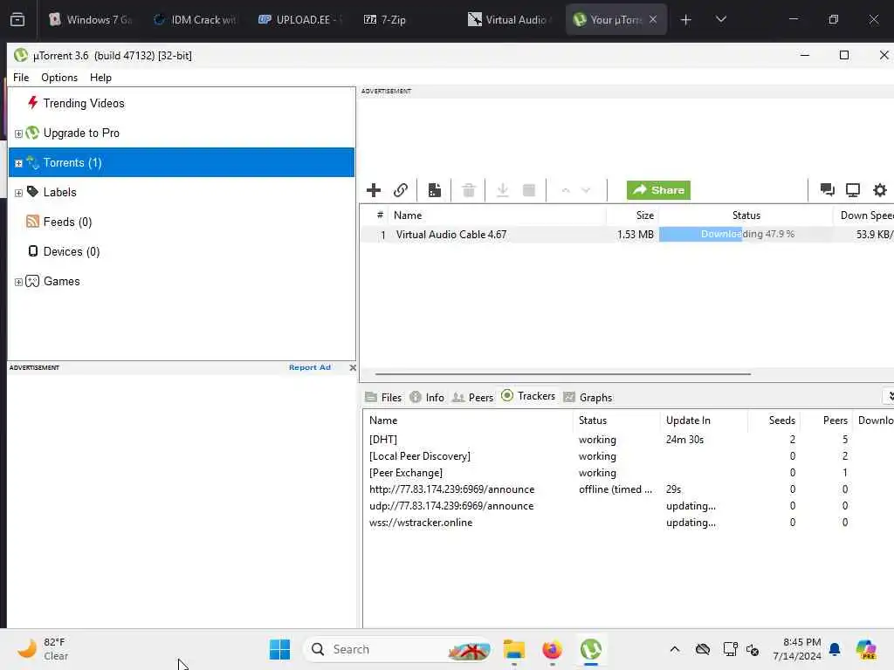Switch to the Peers tab
Screen dimensions: 894x670
(x=472, y=397)
